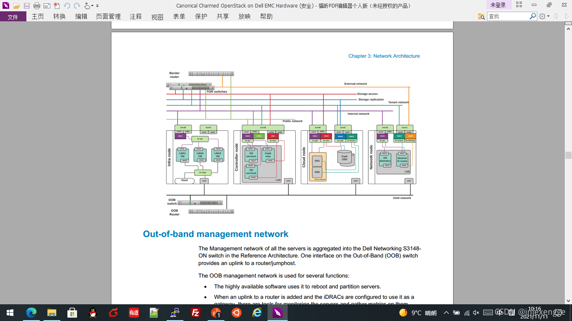This screenshot has height=321, width=572.
Task: Redo the last action
Action: tap(77, 6)
